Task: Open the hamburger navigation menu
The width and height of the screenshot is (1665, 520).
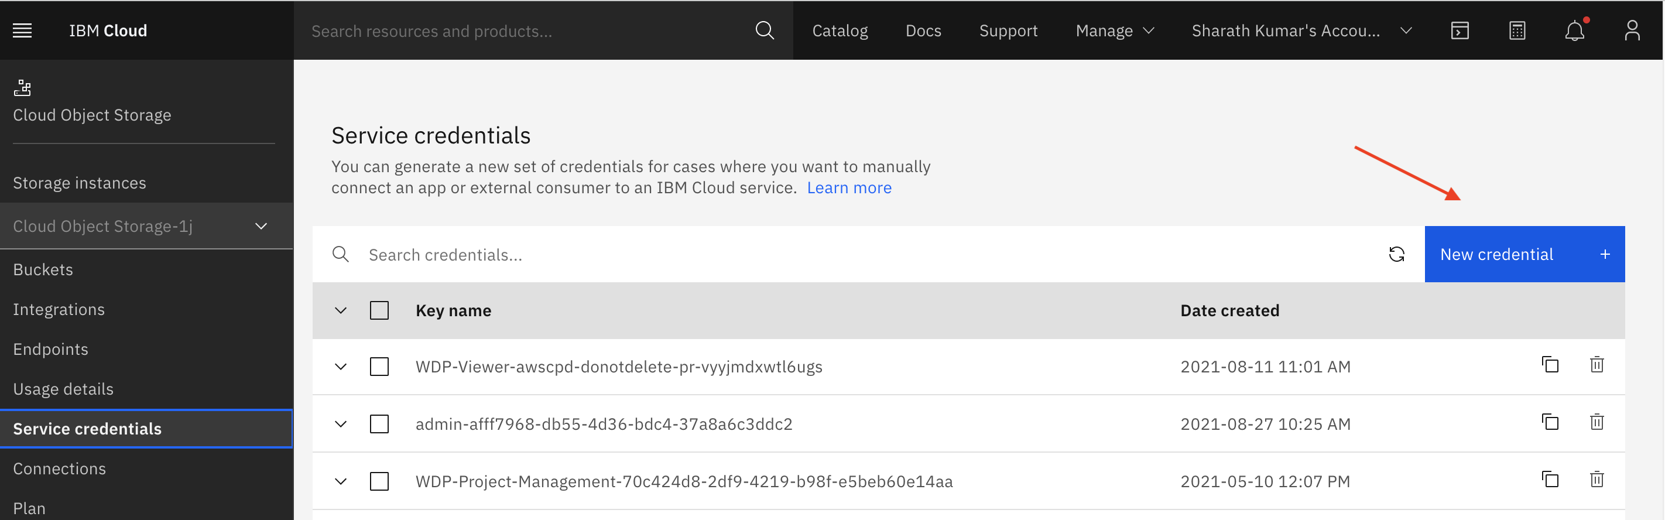Action: coord(23,30)
